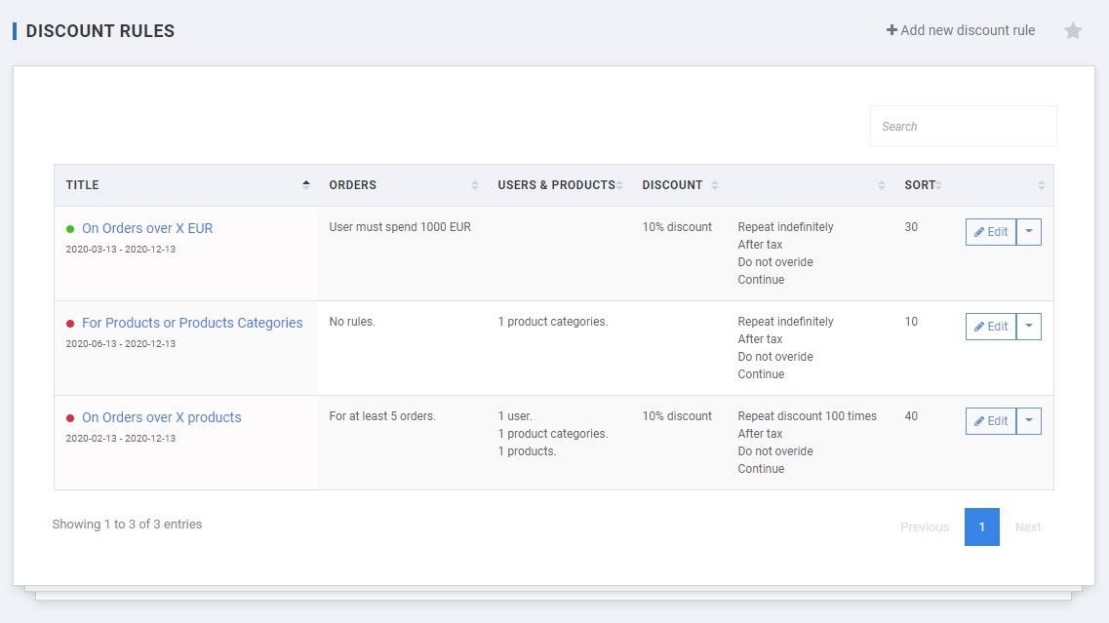
Task: Click the sort value 40
Action: 911,416
